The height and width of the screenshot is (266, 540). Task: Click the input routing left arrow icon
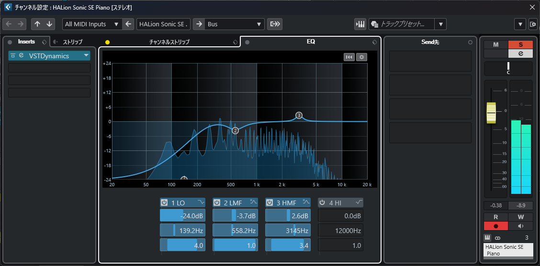pos(128,24)
